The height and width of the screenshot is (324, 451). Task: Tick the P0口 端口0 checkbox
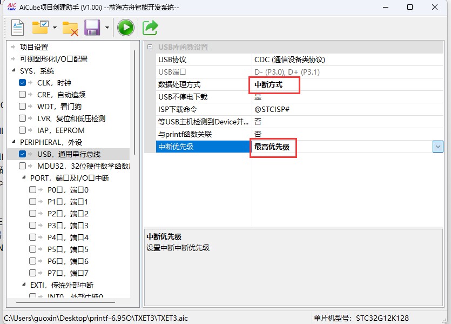32,190
